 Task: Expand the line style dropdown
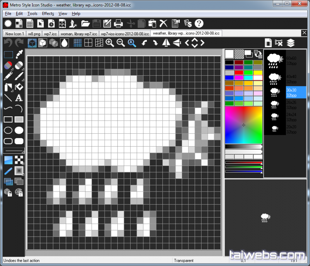pyautogui.click(x=14, y=150)
